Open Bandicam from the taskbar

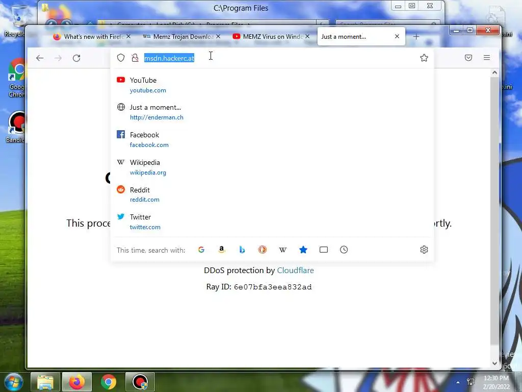(x=140, y=382)
